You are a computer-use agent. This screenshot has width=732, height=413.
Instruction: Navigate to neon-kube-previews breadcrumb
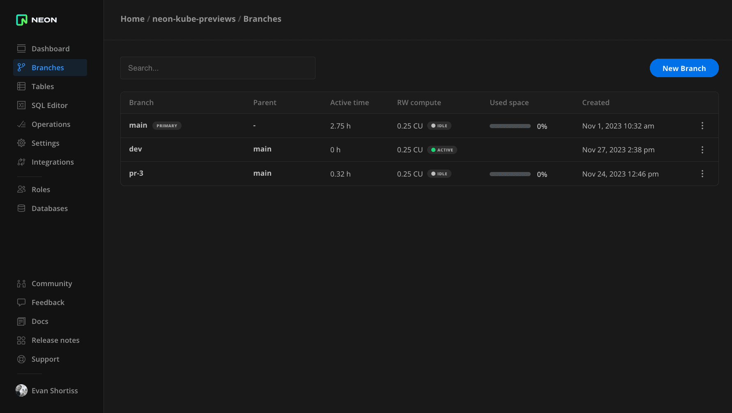pos(194,19)
